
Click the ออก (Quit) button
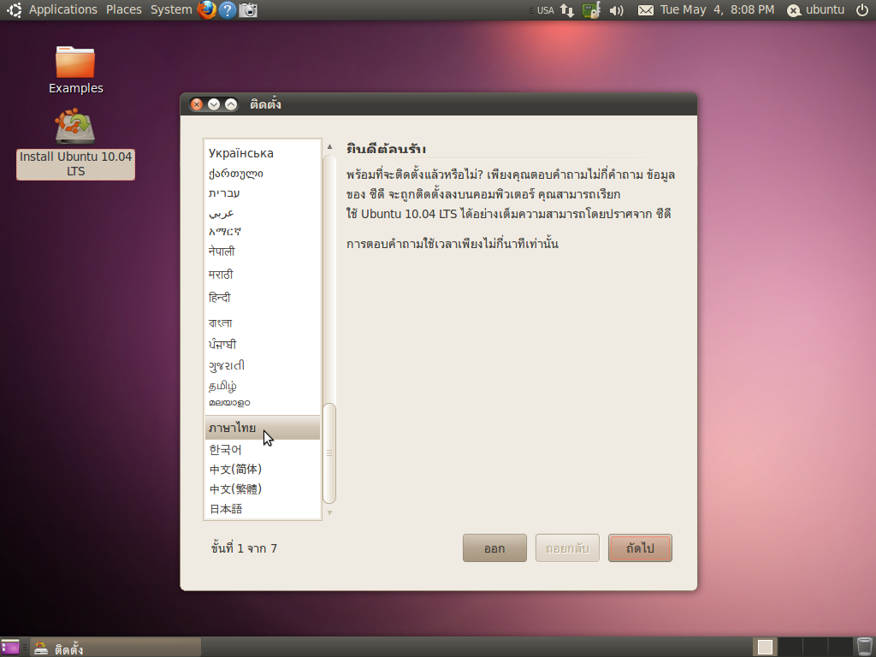[494, 548]
